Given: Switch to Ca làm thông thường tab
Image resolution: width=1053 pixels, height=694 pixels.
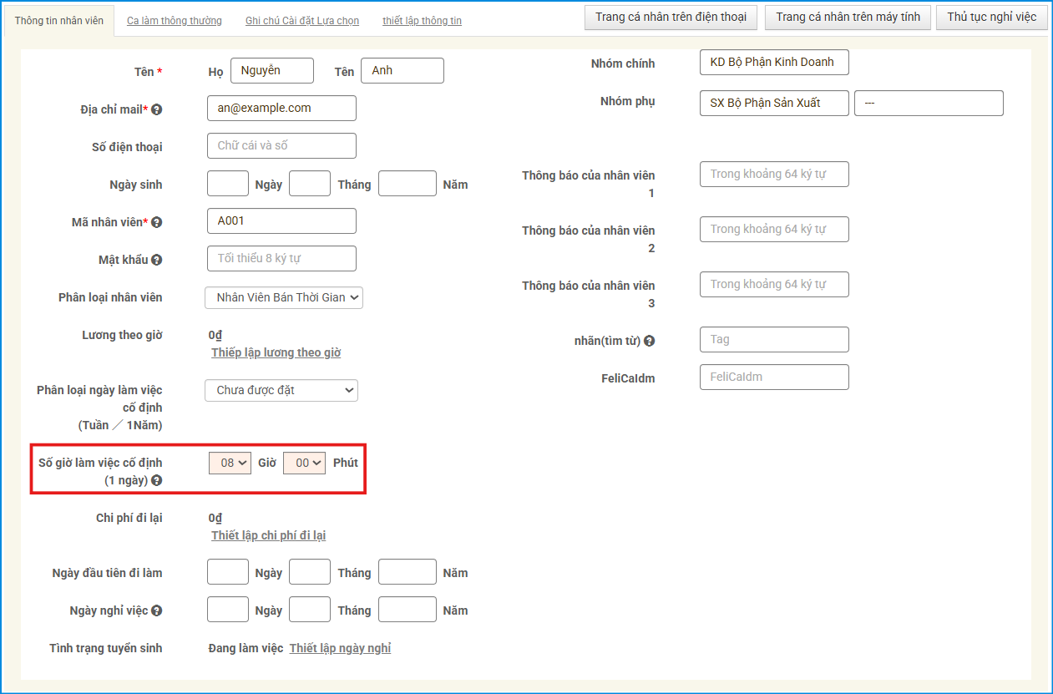Looking at the screenshot, I should 175,20.
